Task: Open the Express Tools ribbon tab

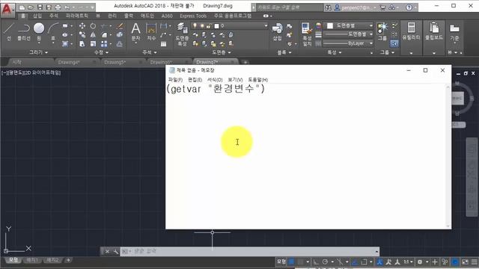Action: click(193, 16)
